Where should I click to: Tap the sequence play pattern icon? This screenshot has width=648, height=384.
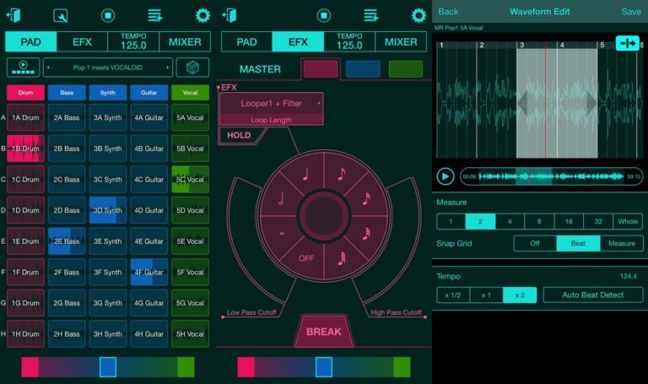[x=23, y=68]
